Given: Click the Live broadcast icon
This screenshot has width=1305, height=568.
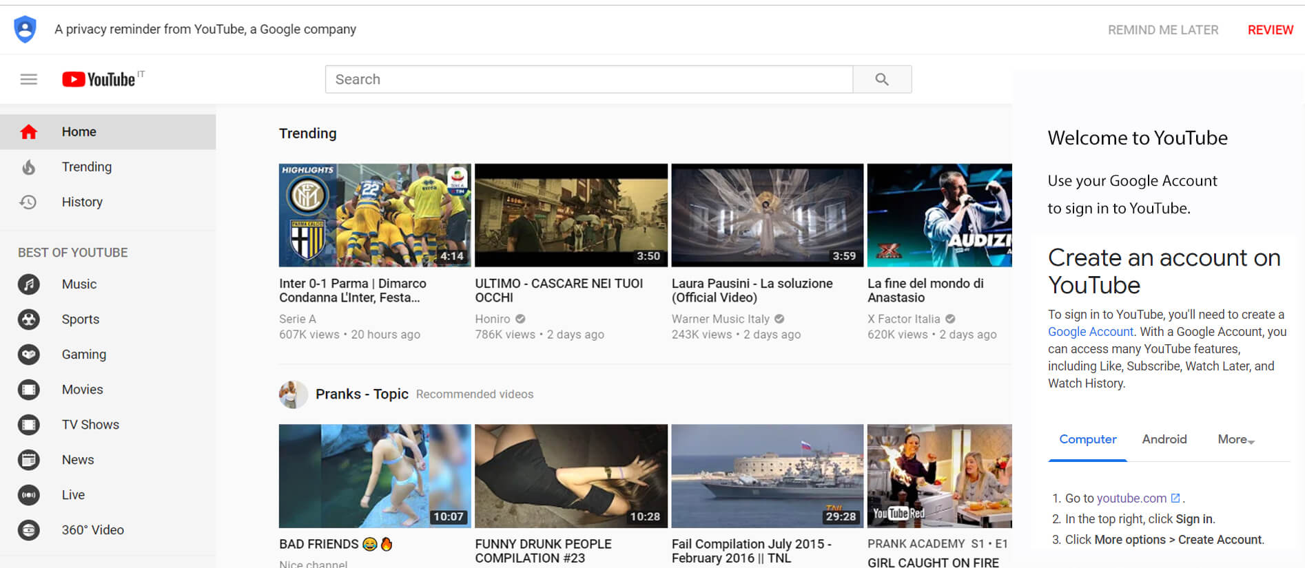Looking at the screenshot, I should pyautogui.click(x=29, y=495).
